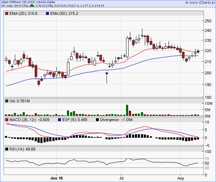Click the Jun 16 date axis label

[x=57, y=178]
